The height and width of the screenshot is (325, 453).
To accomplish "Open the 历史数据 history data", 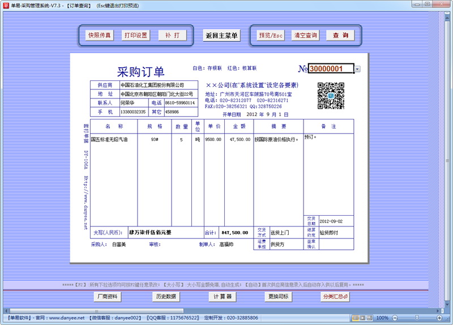I will [x=166, y=297].
